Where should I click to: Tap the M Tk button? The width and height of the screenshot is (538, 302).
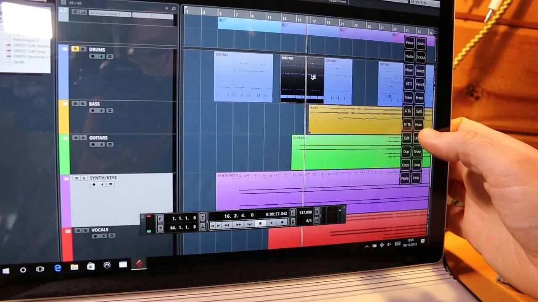coord(407,125)
